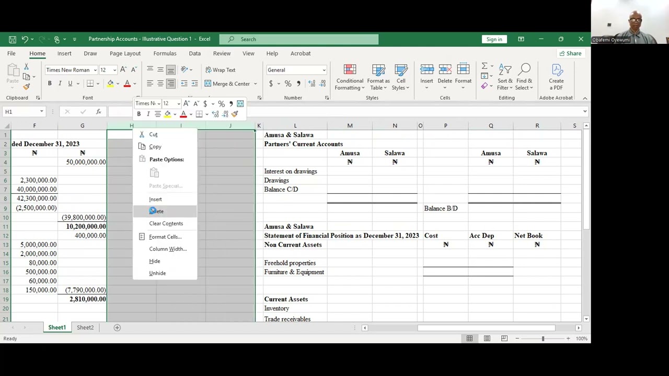The width and height of the screenshot is (669, 376).
Task: Choose Unhide from the context menu
Action: (165, 273)
